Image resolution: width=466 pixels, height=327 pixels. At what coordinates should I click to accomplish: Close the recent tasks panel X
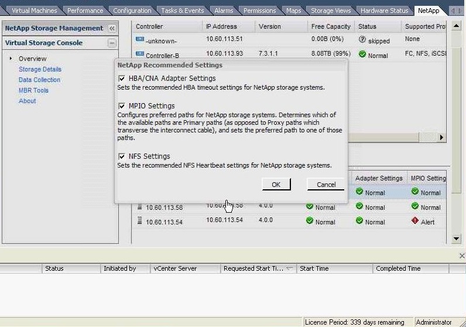coord(462,256)
